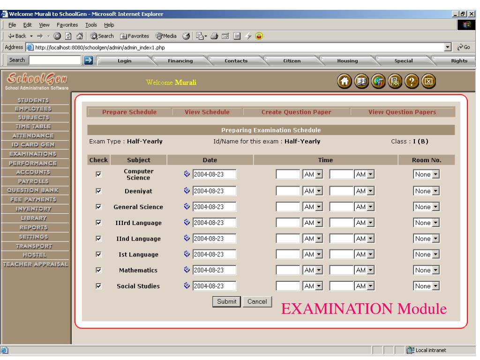Click the globe icon in SchoolGen header
This screenshot has width=480, height=360.
click(x=378, y=82)
